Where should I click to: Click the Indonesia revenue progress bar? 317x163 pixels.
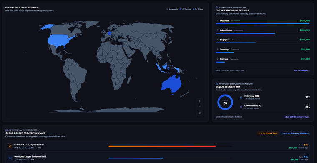click(263, 24)
